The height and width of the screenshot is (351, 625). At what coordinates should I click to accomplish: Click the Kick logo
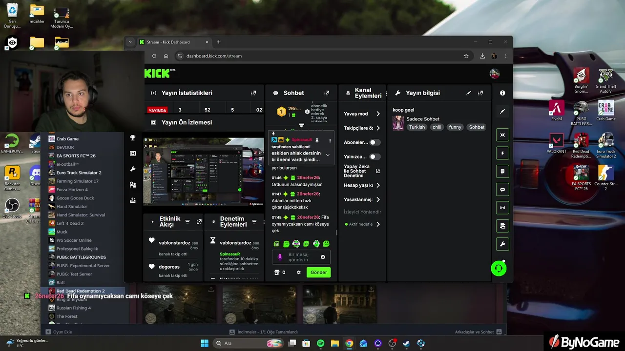coord(156,74)
